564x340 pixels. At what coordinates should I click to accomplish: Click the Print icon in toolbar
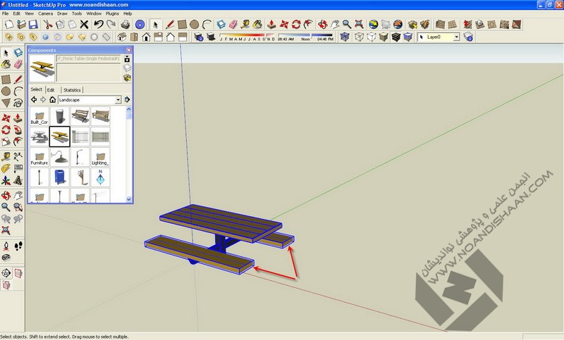pyautogui.click(x=125, y=25)
